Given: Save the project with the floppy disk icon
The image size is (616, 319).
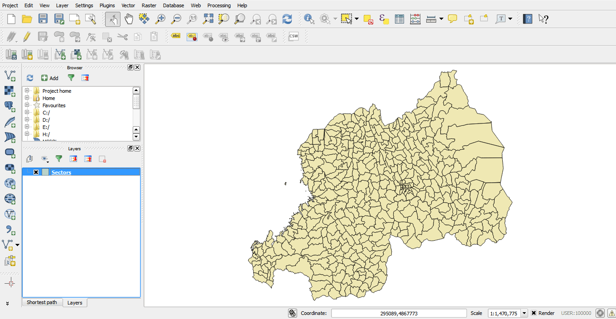Looking at the screenshot, I should point(43,19).
